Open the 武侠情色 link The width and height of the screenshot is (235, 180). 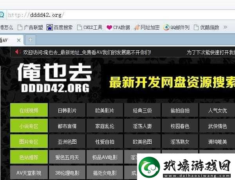(217, 126)
